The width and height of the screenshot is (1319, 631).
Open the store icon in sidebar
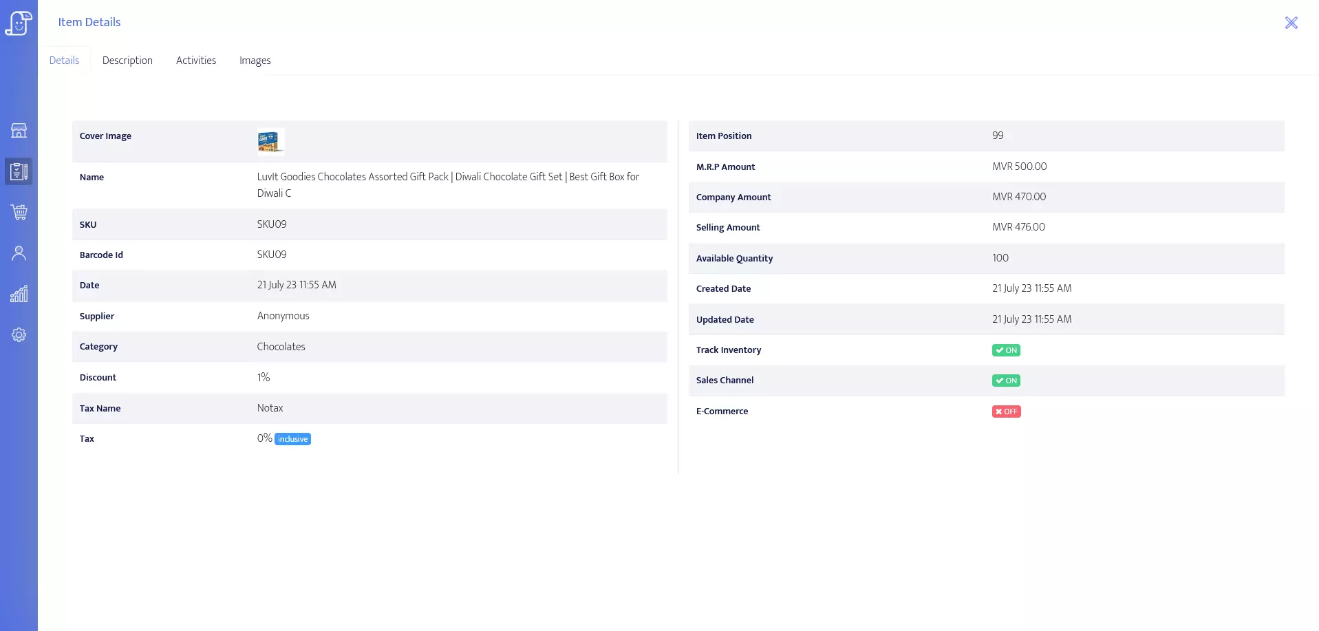point(19,131)
